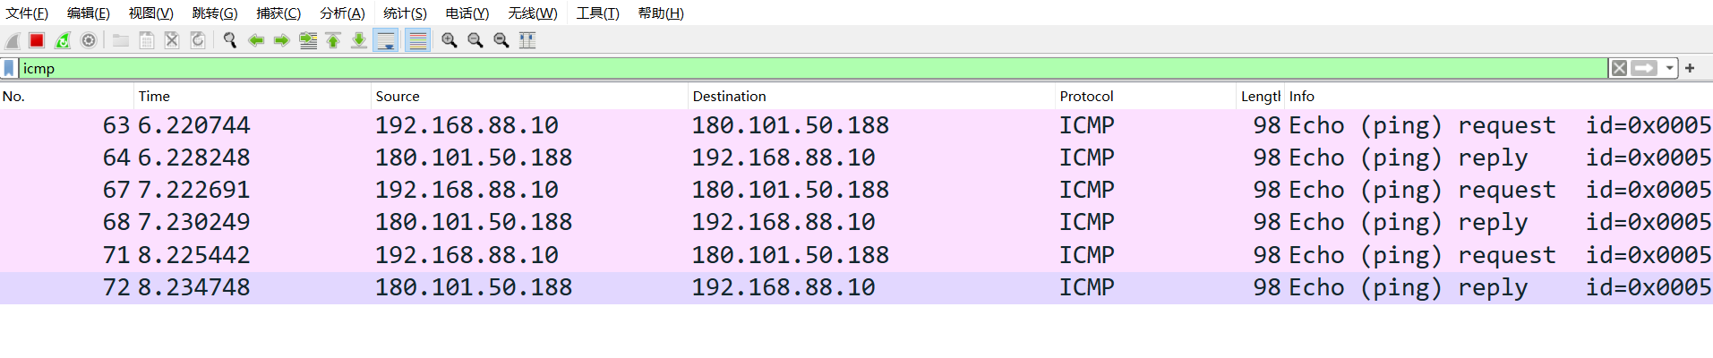The height and width of the screenshot is (358, 1713).
Task: Open the 分析(A) menu
Action: click(x=342, y=13)
